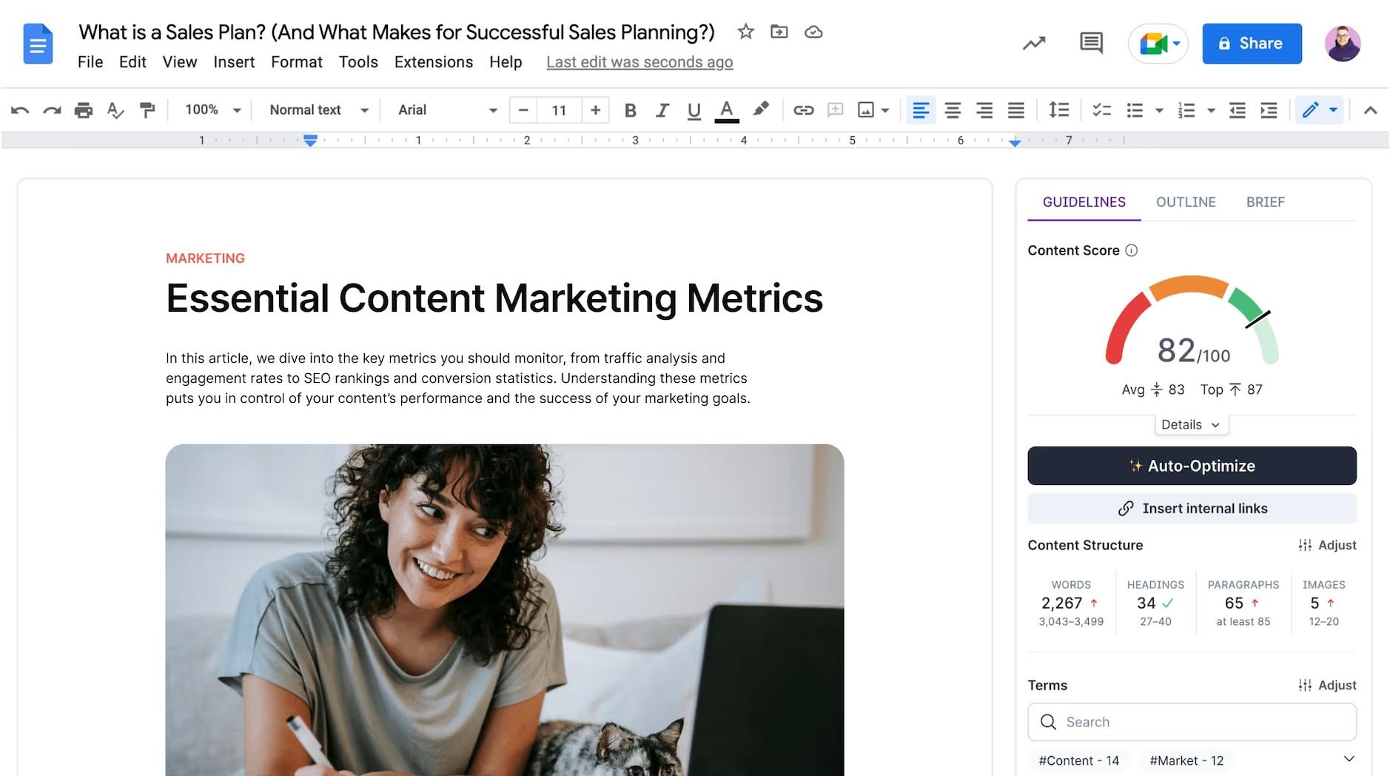The image size is (1390, 776).
Task: Toggle bold formatting
Action: 630,110
